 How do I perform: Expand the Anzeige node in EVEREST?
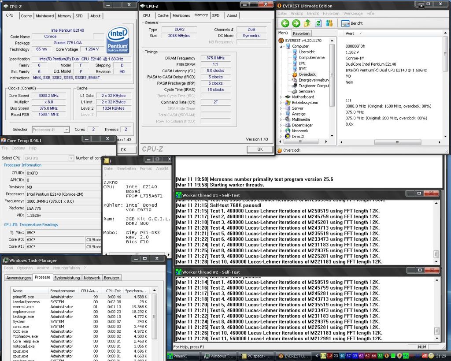point(281,114)
